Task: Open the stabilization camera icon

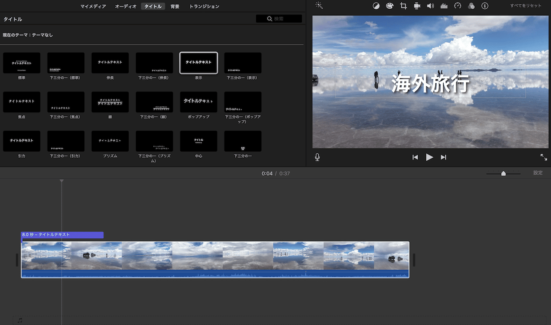Action: tap(417, 6)
